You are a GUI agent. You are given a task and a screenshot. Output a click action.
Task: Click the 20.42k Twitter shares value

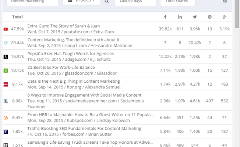tap(195, 43)
